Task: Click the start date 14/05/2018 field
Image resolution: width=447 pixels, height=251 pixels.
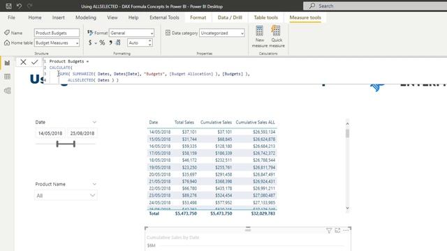Action: coord(50,133)
